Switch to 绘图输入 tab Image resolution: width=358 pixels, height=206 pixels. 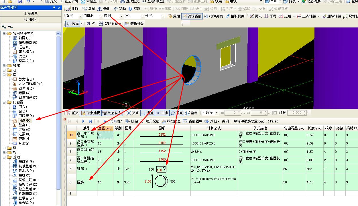tap(31, 20)
